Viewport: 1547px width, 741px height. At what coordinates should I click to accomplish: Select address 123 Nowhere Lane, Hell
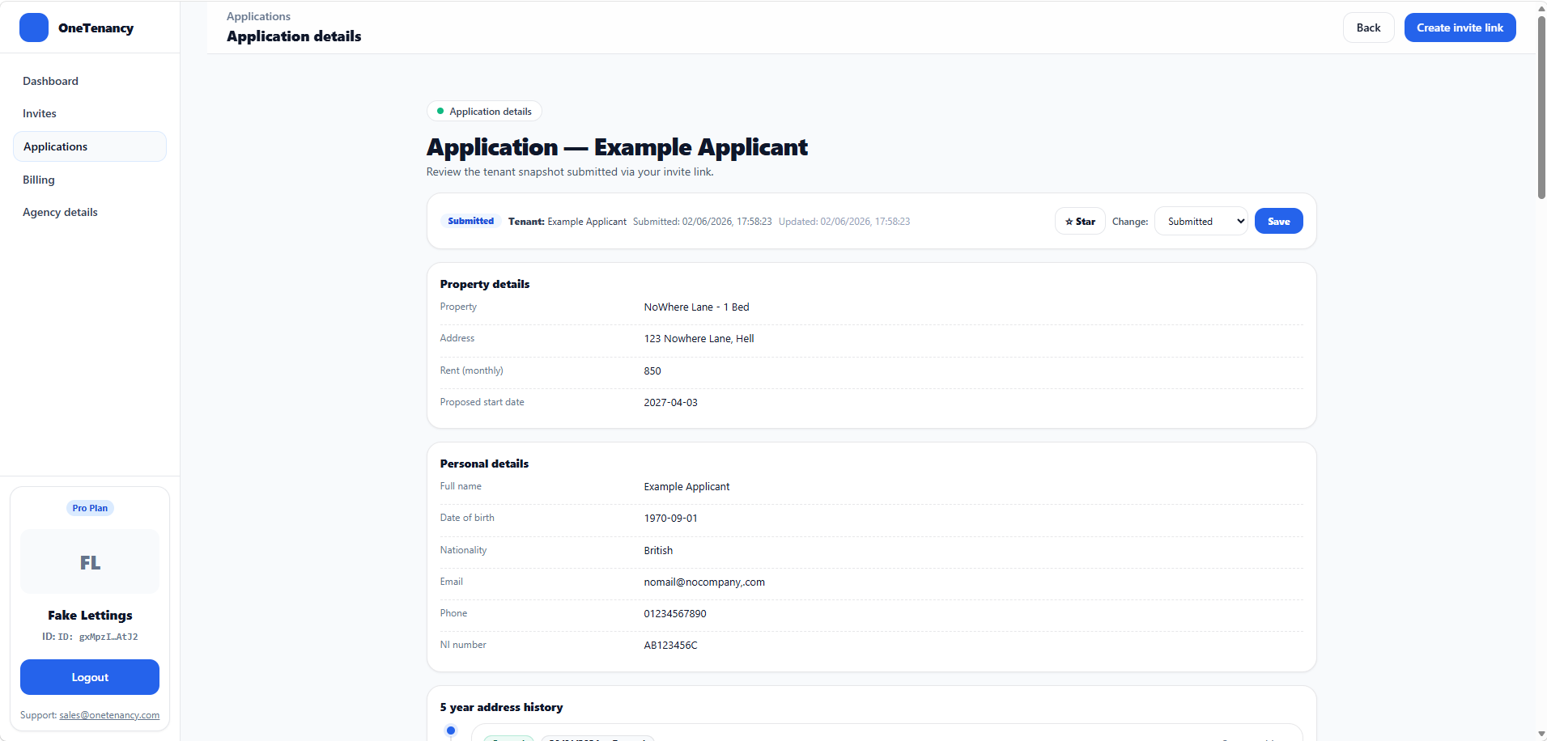coord(699,339)
